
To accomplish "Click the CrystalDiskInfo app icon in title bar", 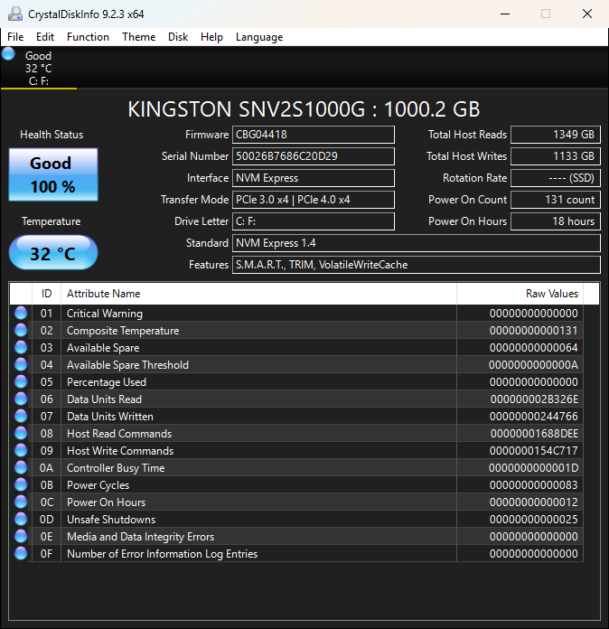I will pyautogui.click(x=15, y=14).
